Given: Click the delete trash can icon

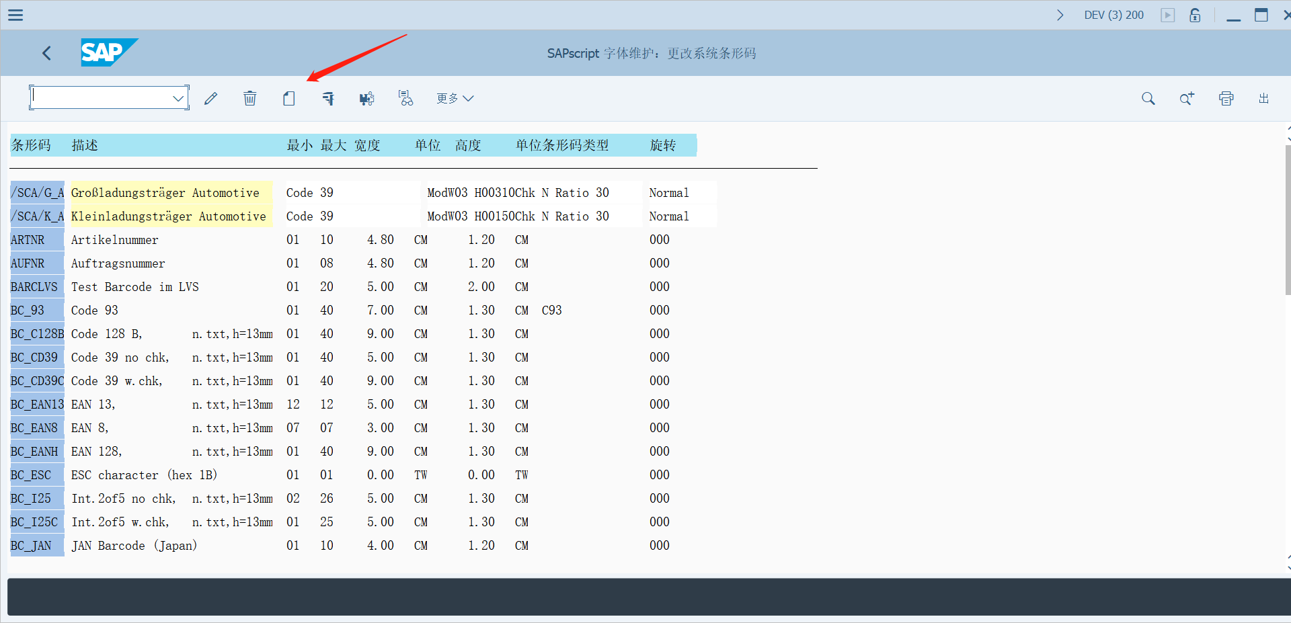Looking at the screenshot, I should point(249,98).
